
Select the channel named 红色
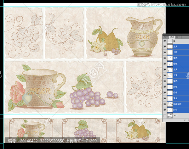(x=175, y=93)
